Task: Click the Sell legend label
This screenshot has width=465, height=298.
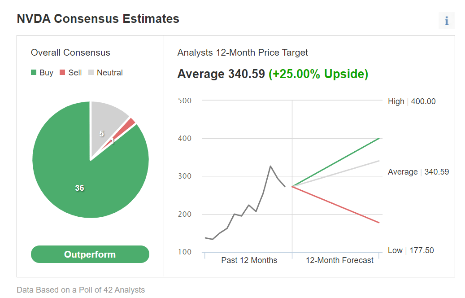Action: tap(75, 73)
